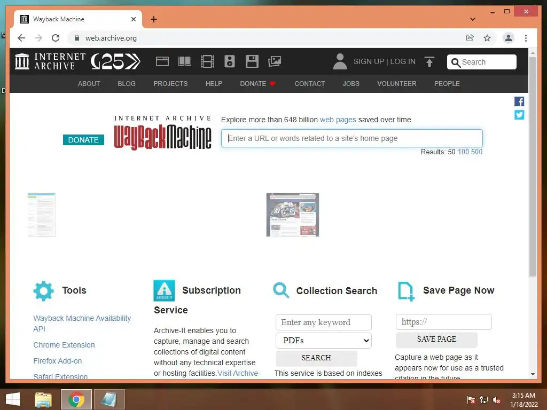Image resolution: width=547 pixels, height=410 pixels.
Task: Open File Explorer from the taskbar
Action: click(x=43, y=399)
